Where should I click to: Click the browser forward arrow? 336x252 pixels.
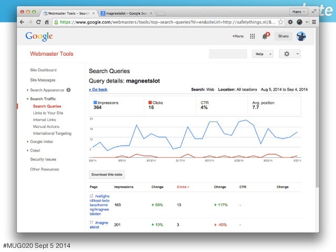pos(30,22)
